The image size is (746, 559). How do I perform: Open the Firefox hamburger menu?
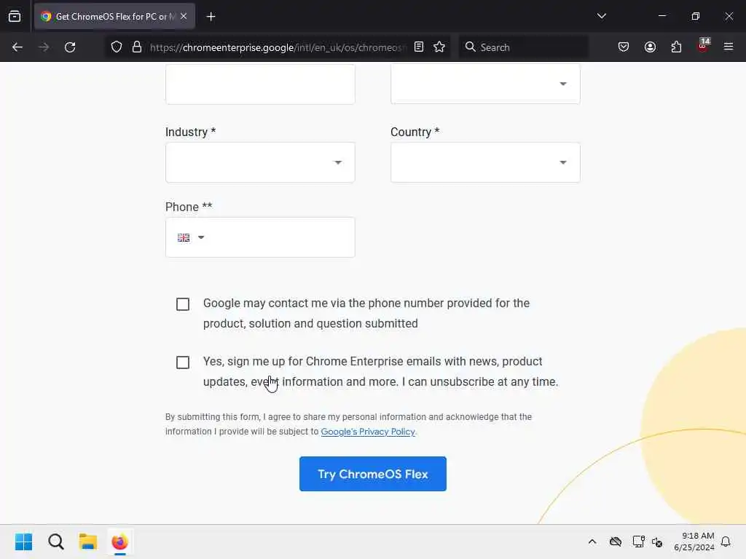(729, 47)
